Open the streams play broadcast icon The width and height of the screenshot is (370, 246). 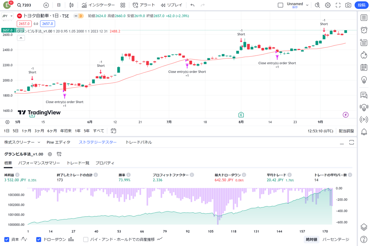(x=364, y=120)
